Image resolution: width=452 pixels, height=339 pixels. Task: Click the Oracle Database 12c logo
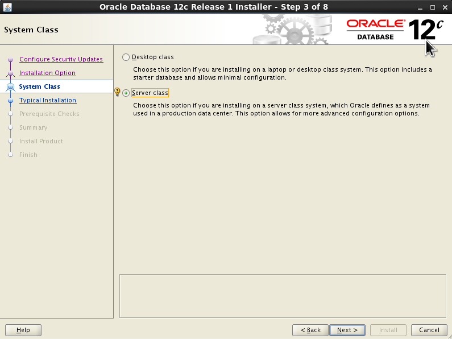[395, 30]
